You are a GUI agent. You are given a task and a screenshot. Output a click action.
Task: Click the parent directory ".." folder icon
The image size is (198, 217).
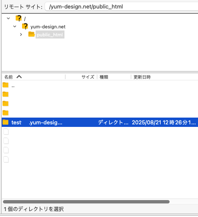pyautogui.click(x=6, y=85)
